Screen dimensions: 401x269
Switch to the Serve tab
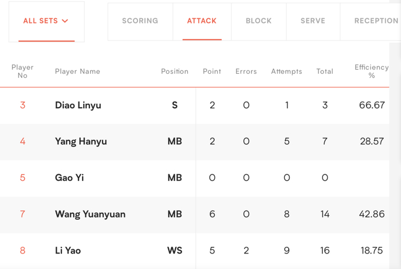coord(313,21)
